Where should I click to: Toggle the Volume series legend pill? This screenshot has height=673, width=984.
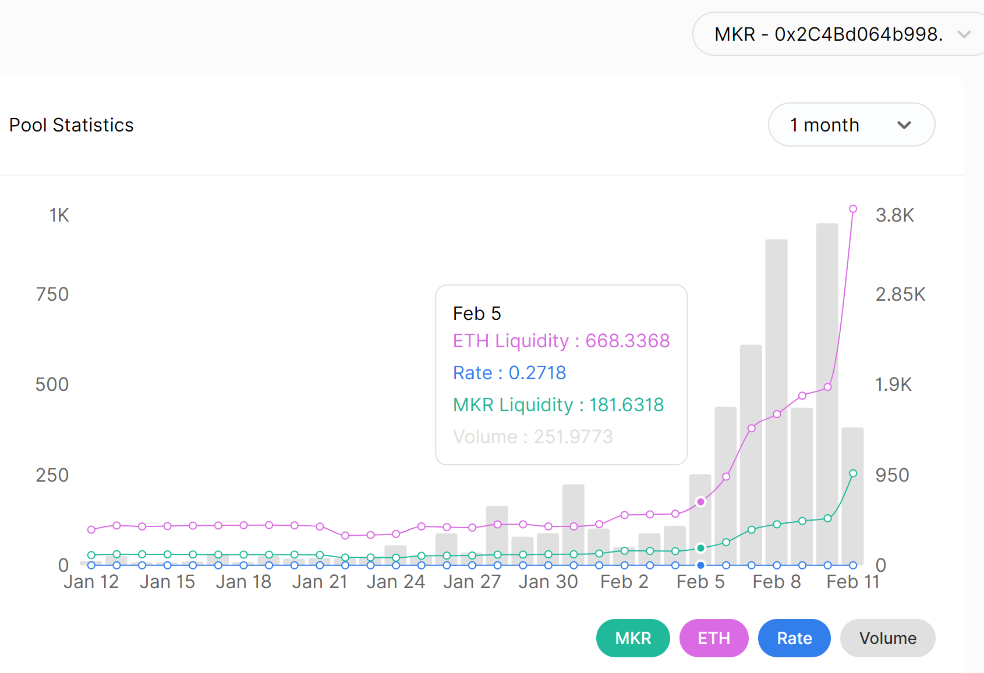tap(887, 638)
